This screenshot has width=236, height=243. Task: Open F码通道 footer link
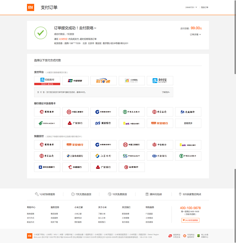[149, 214]
